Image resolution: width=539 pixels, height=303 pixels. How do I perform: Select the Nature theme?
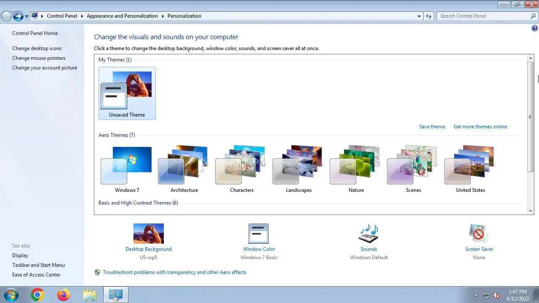tap(356, 170)
